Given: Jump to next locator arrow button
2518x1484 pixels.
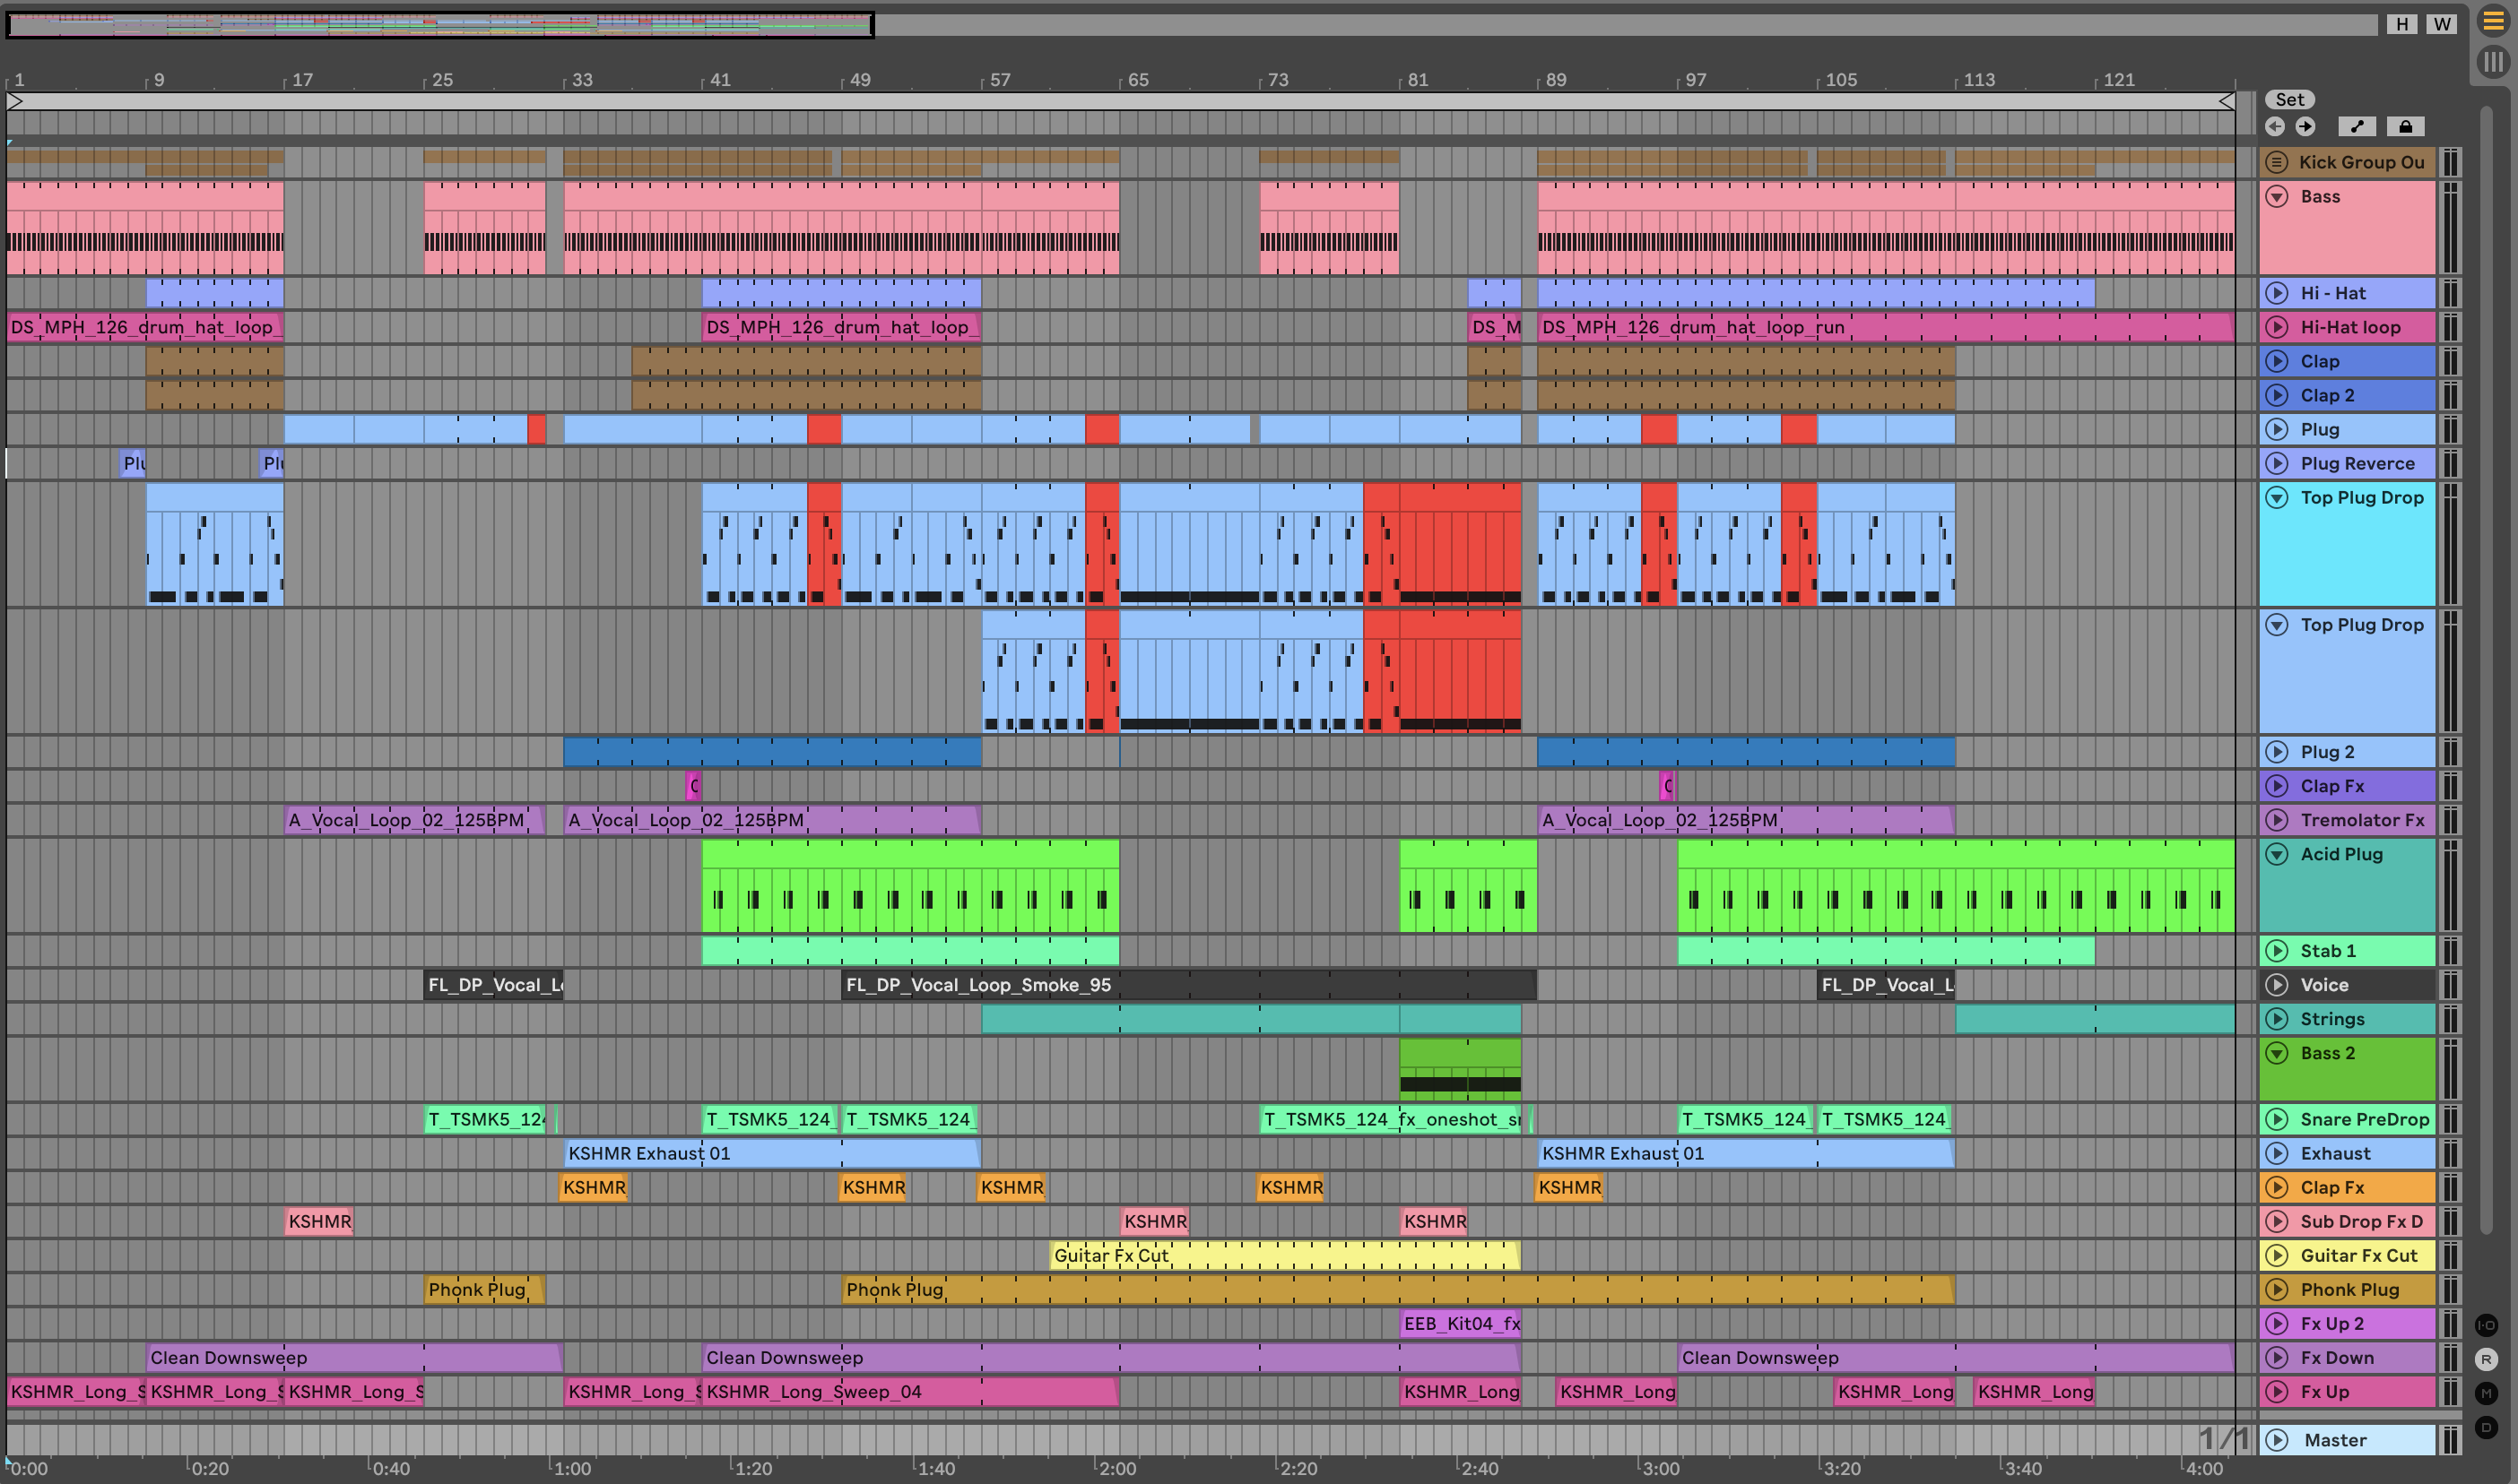Looking at the screenshot, I should pyautogui.click(x=2305, y=126).
